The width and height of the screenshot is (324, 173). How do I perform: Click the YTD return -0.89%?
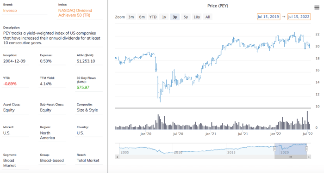click(10, 84)
